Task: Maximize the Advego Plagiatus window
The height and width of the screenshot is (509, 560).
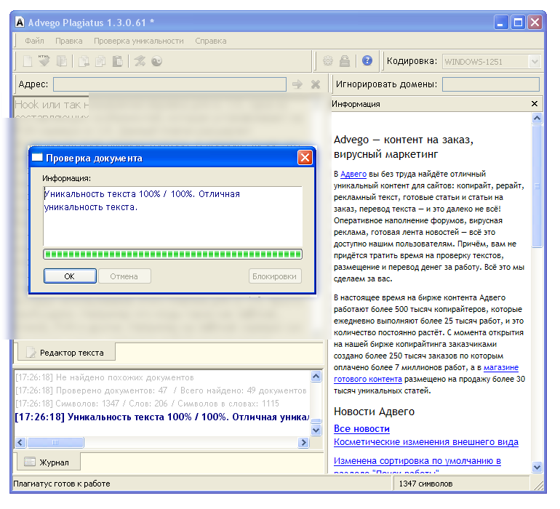Action: pos(518,23)
